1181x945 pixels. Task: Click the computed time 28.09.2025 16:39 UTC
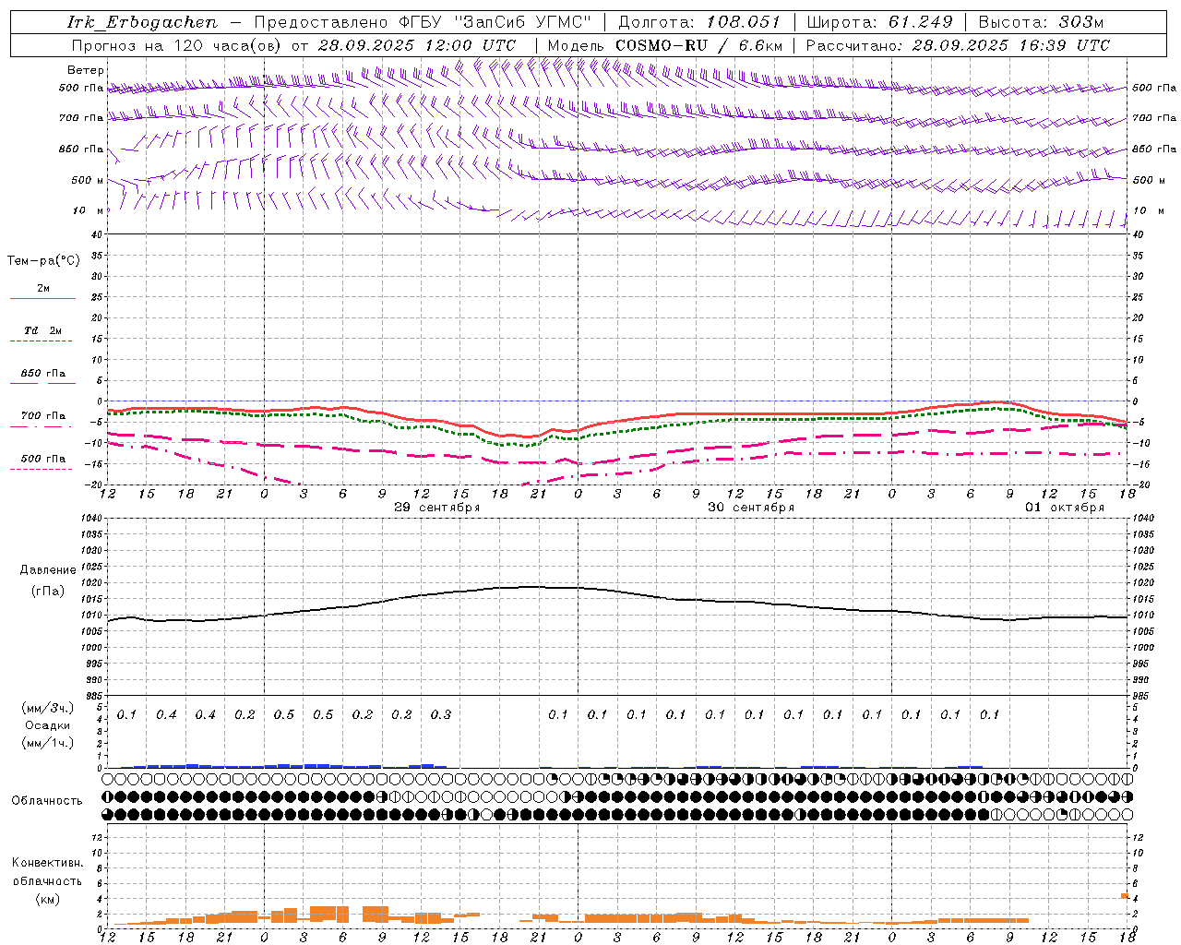click(x=1011, y=45)
